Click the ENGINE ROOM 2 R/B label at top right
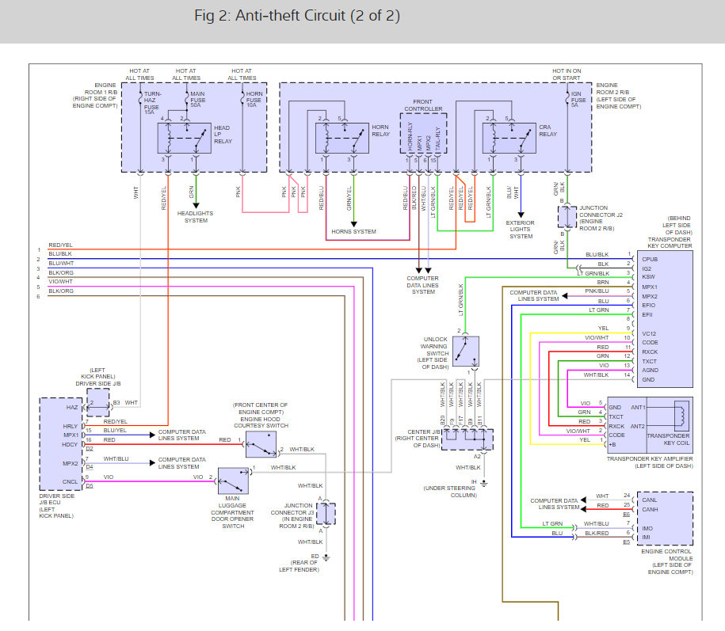725x631 pixels. tap(612, 89)
